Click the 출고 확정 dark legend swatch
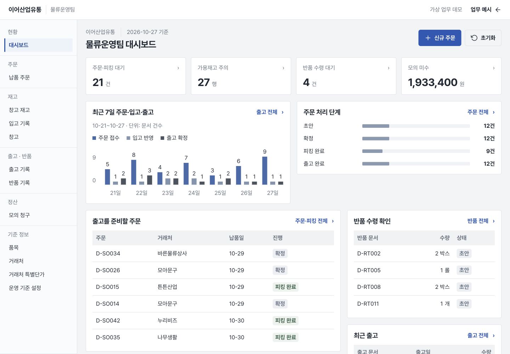The width and height of the screenshot is (510, 354). (x=162, y=138)
